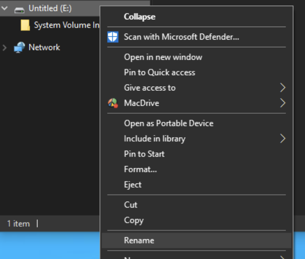This screenshot has height=259, width=305.
Task: Select the System Volume folder name
Action: click(x=67, y=25)
